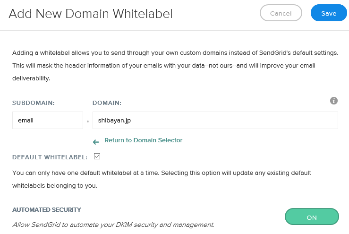
Task: Click the dot separator between fields
Action: 88,121
